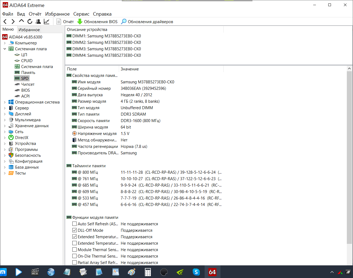Open the Вид menu

(x=21, y=14)
